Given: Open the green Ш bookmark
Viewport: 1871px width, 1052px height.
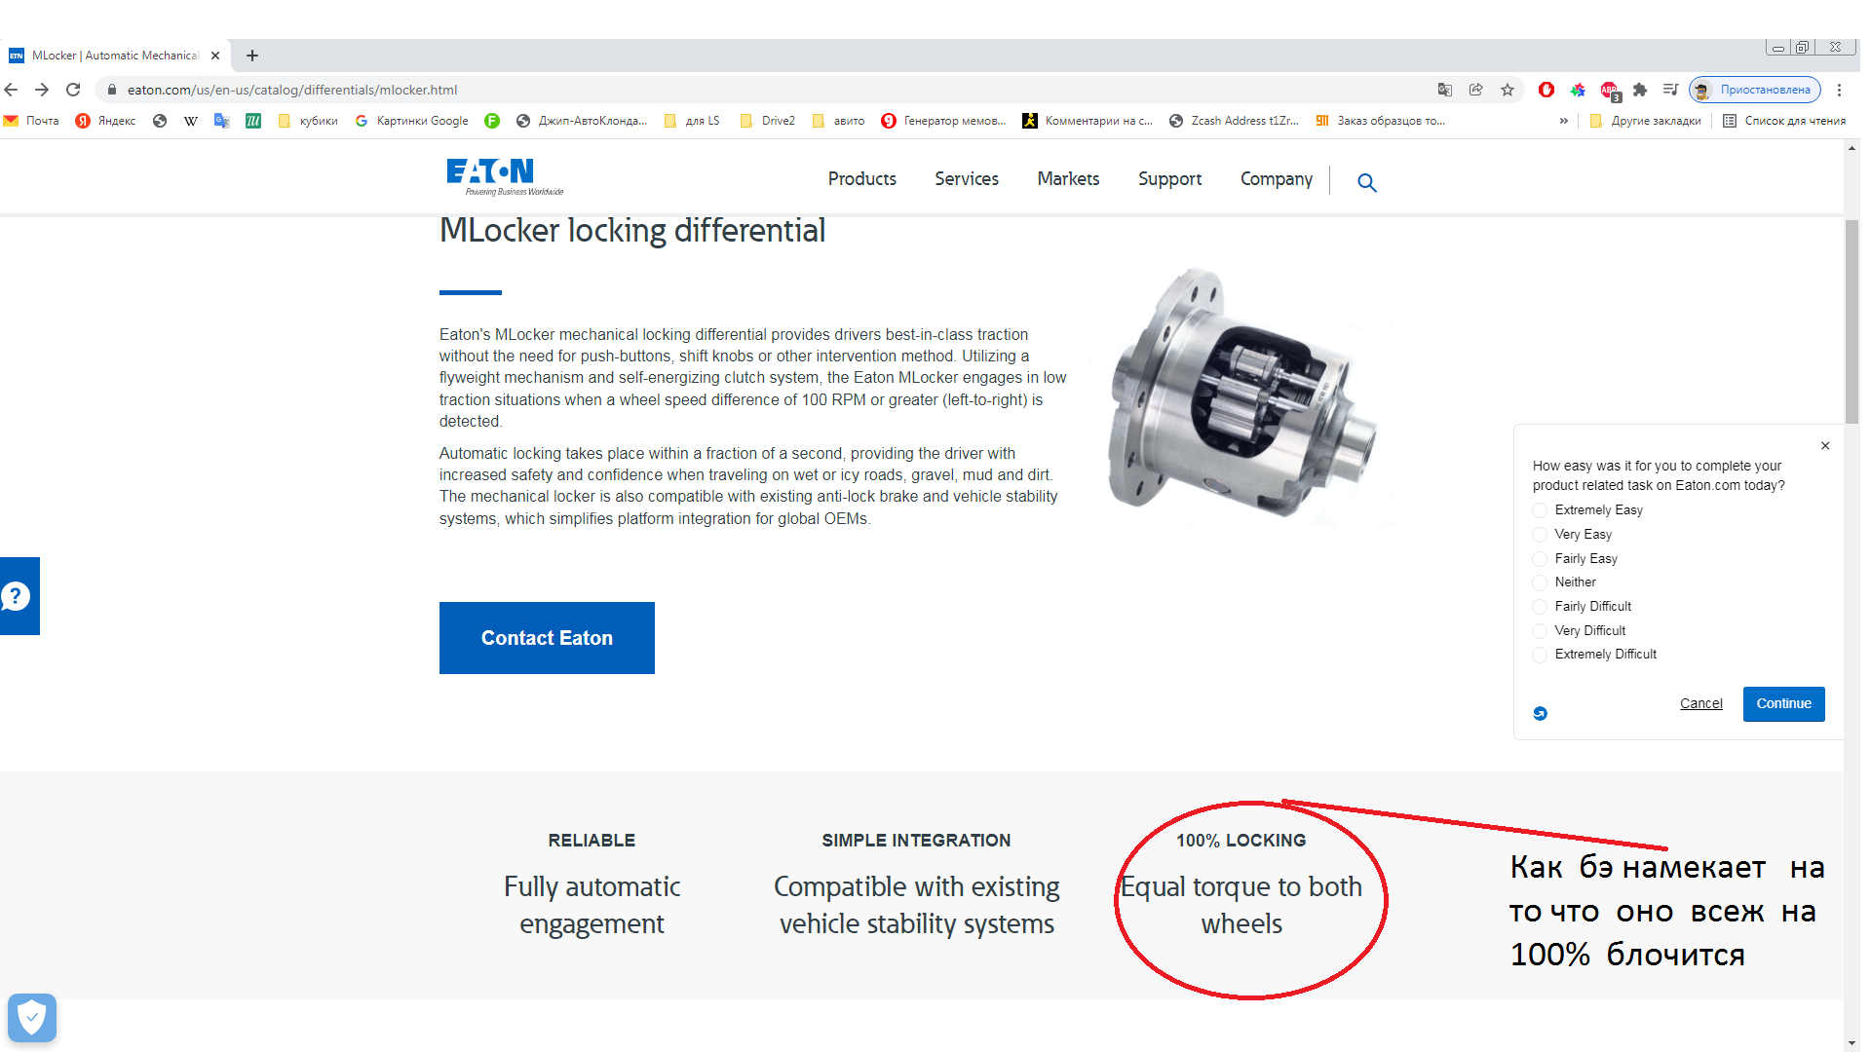Looking at the screenshot, I should (x=253, y=121).
